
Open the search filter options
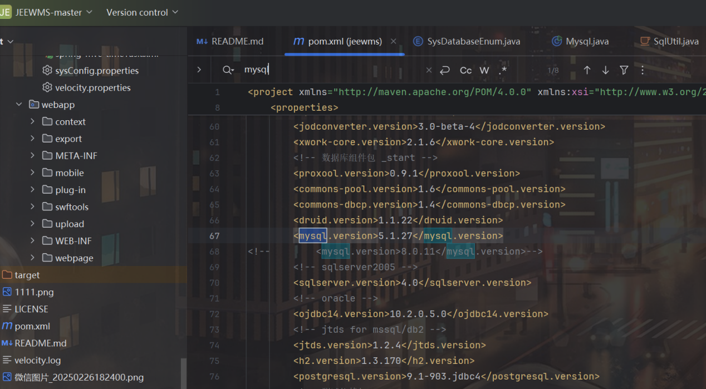pyautogui.click(x=624, y=70)
